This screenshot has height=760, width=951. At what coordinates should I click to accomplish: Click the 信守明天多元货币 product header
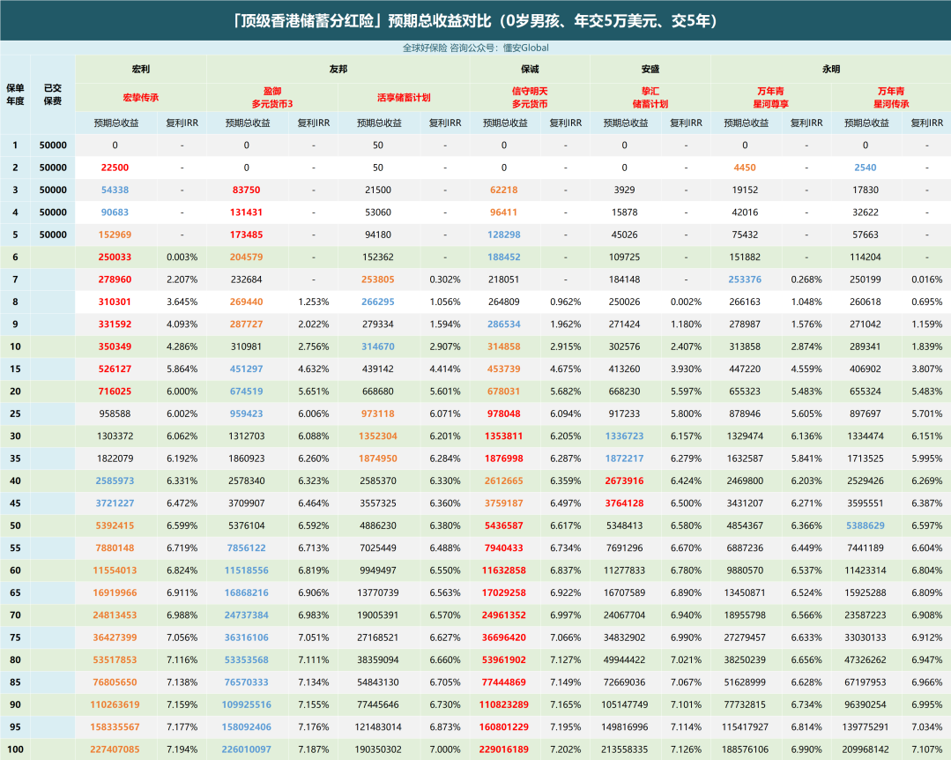click(530, 97)
